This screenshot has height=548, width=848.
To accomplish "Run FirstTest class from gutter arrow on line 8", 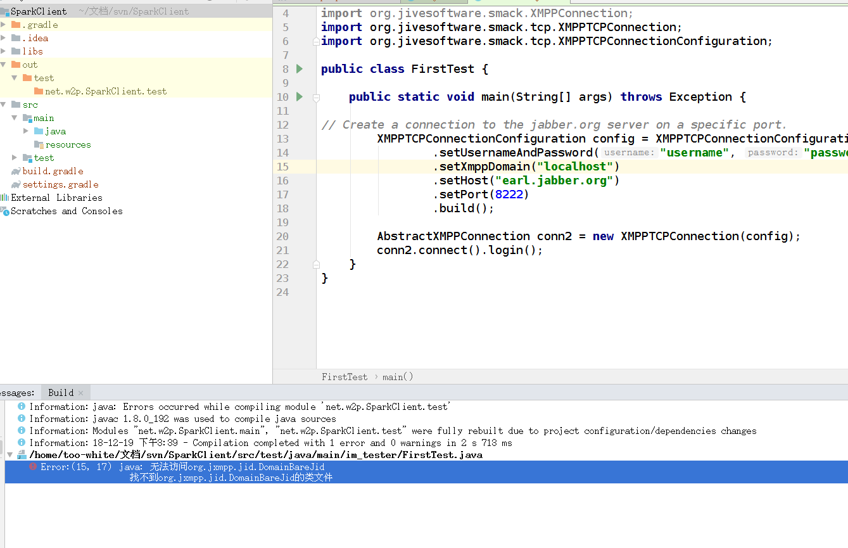I will pos(300,69).
